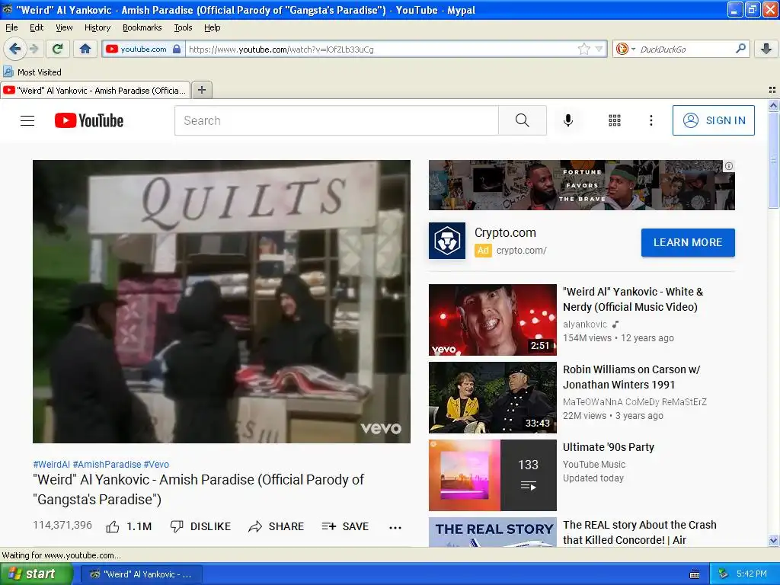This screenshot has height=585, width=780.
Task: Go back with the browser back arrow
Action: point(15,49)
